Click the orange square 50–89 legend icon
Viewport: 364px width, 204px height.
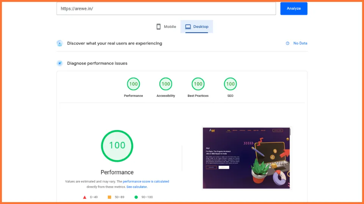point(109,197)
